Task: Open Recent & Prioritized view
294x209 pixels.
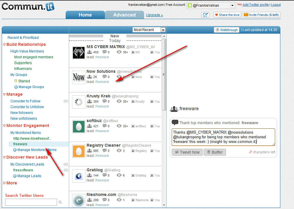Action: (23, 38)
